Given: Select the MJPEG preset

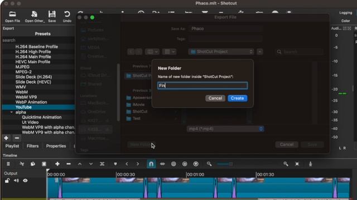Looking at the screenshot, I should pyautogui.click(x=22, y=67).
